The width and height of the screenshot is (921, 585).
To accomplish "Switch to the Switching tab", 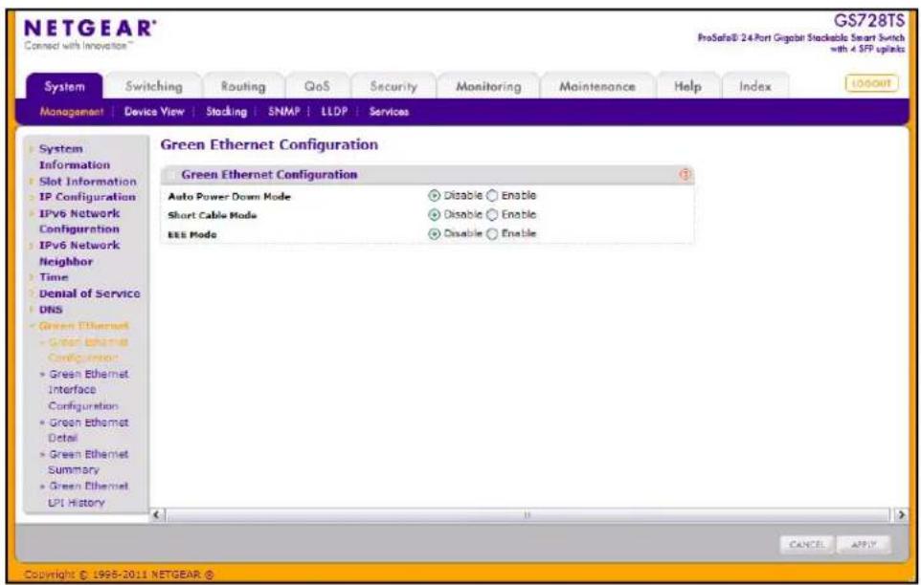I will (154, 87).
